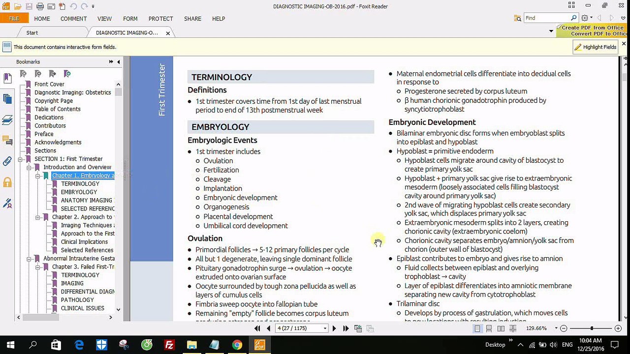Switch to the VIEW ribbon tab
This screenshot has height=354, width=630.
pyautogui.click(x=104, y=19)
